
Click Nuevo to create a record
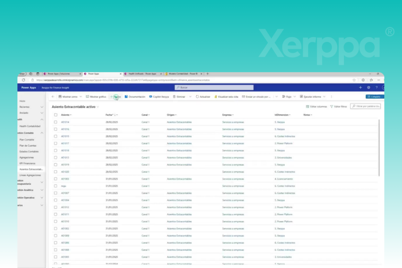[x=116, y=97]
